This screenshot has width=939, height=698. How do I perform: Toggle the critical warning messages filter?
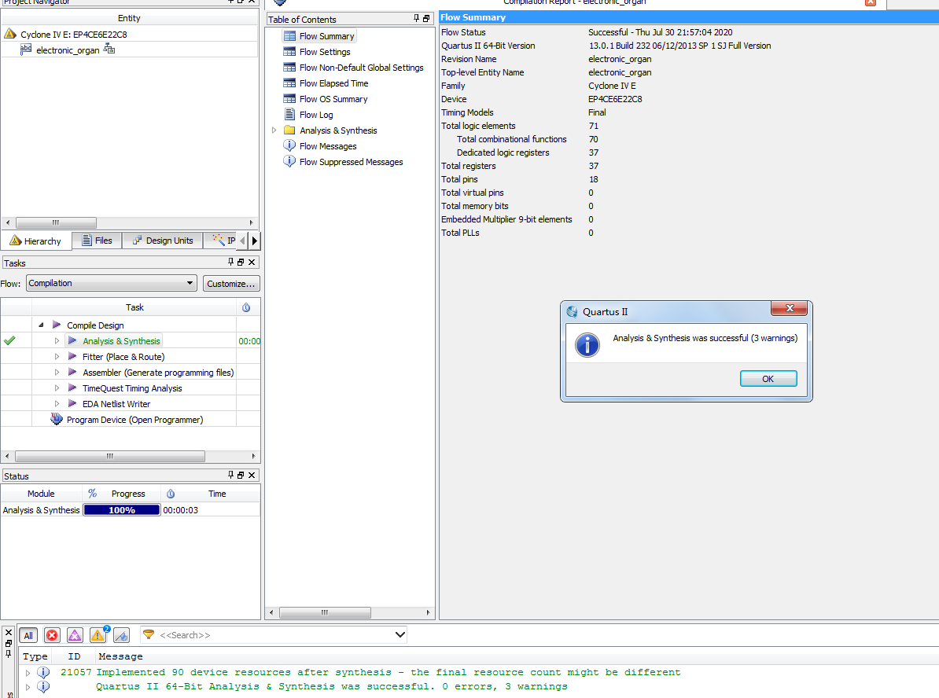point(75,635)
